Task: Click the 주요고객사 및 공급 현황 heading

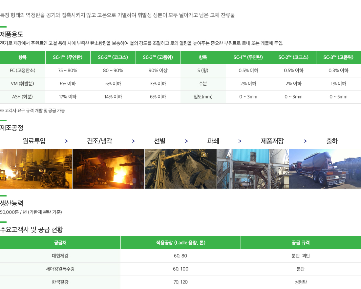Action: click(x=32, y=229)
